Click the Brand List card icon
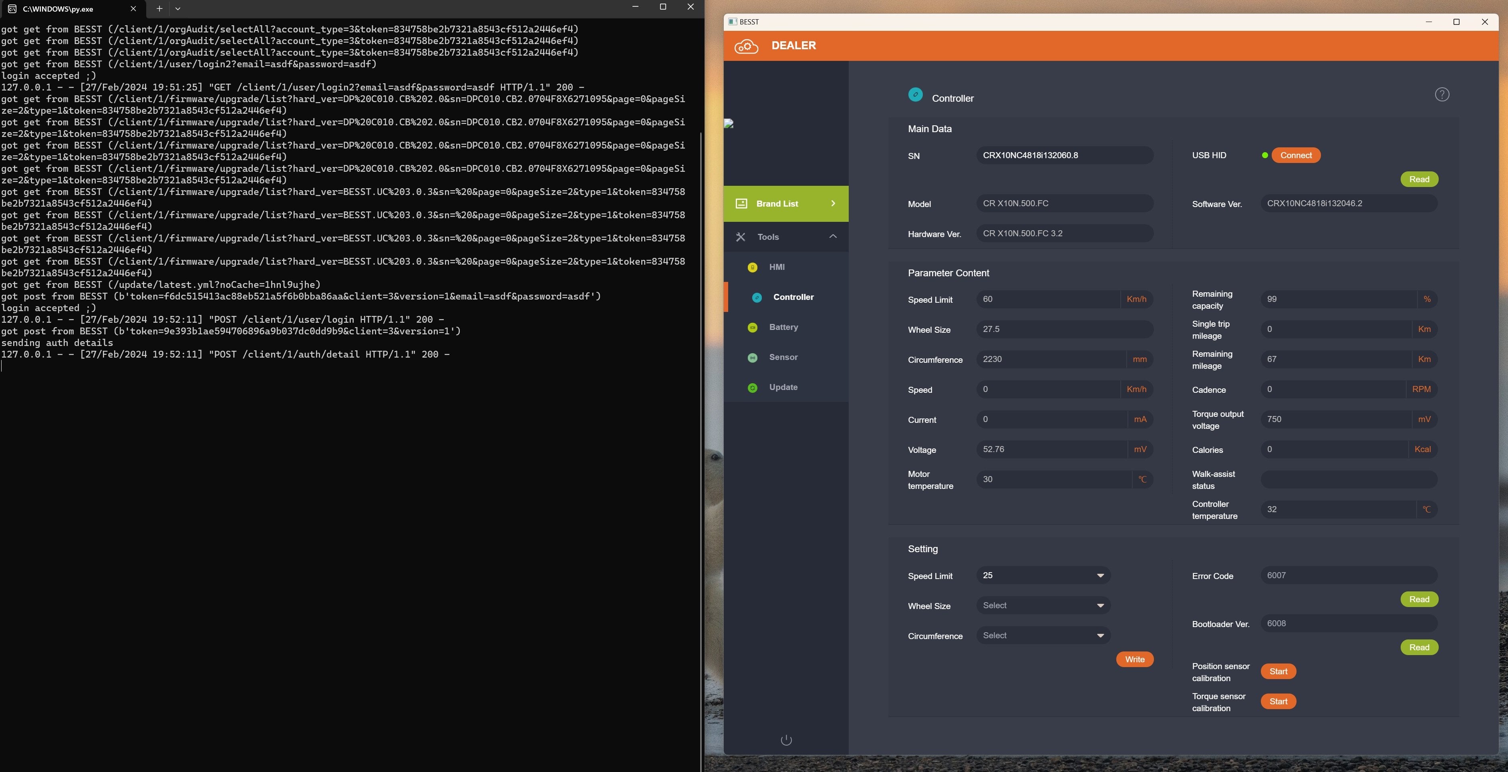This screenshot has height=772, width=1508. pyautogui.click(x=741, y=204)
